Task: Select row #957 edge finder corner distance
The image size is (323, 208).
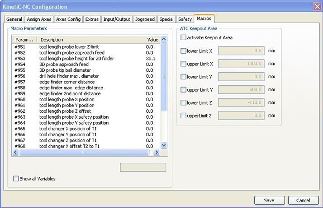Action: click(86, 82)
